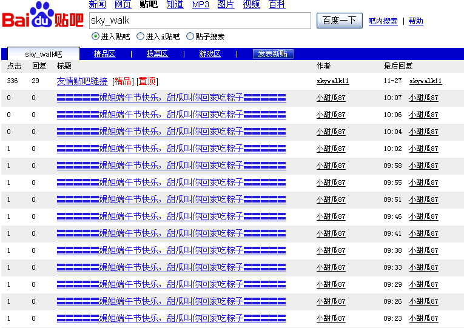Click the 百度一下 search button

click(x=340, y=21)
